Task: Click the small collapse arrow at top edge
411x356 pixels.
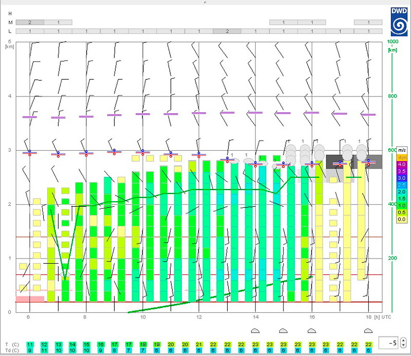Action: (x=205, y=2)
